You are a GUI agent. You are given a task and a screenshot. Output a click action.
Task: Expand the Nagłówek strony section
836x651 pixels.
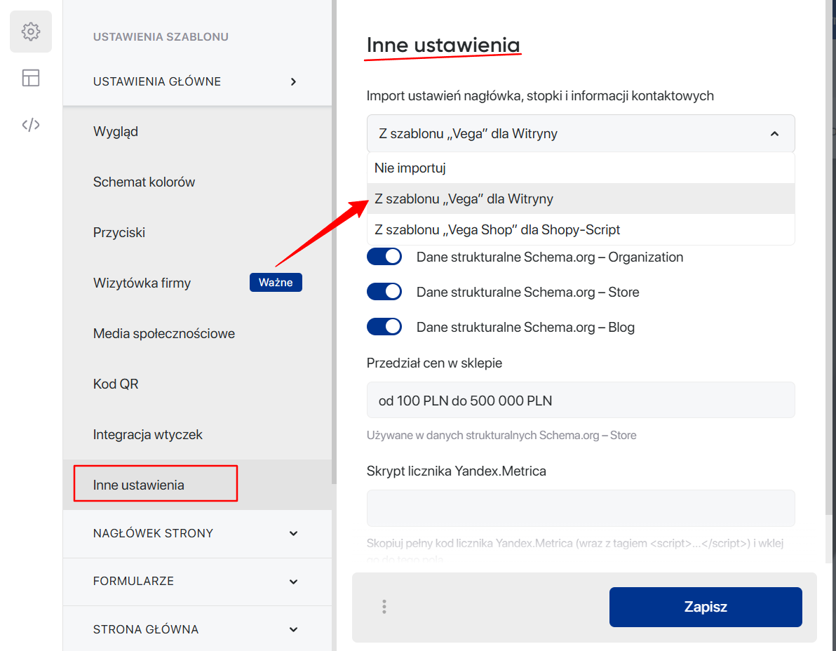pyautogui.click(x=293, y=533)
